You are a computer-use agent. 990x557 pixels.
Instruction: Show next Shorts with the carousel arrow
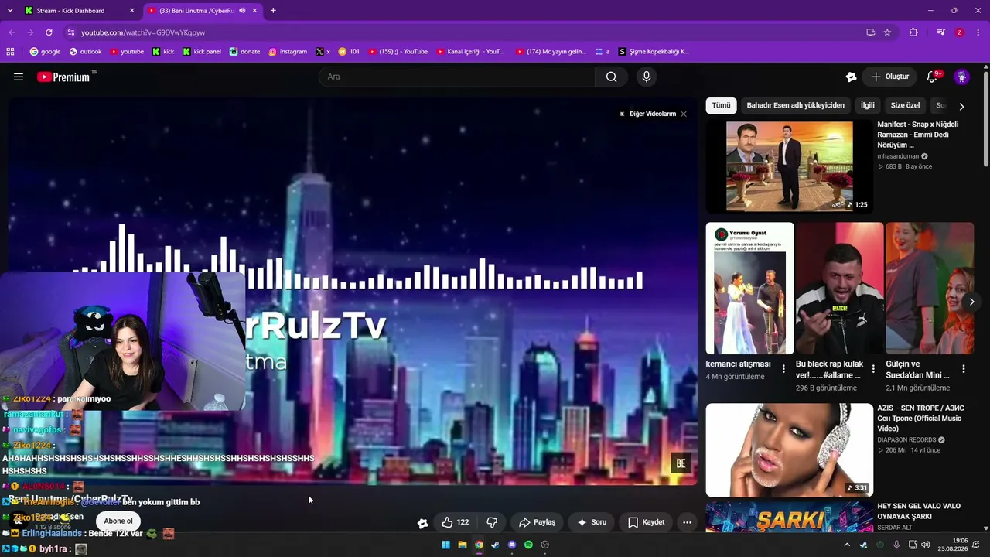pyautogui.click(x=971, y=302)
